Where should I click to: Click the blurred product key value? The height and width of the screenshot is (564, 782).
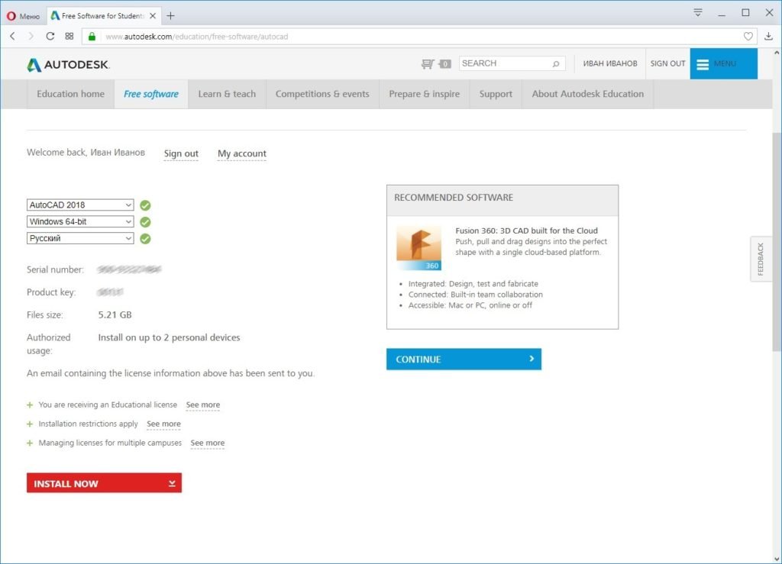coord(110,292)
